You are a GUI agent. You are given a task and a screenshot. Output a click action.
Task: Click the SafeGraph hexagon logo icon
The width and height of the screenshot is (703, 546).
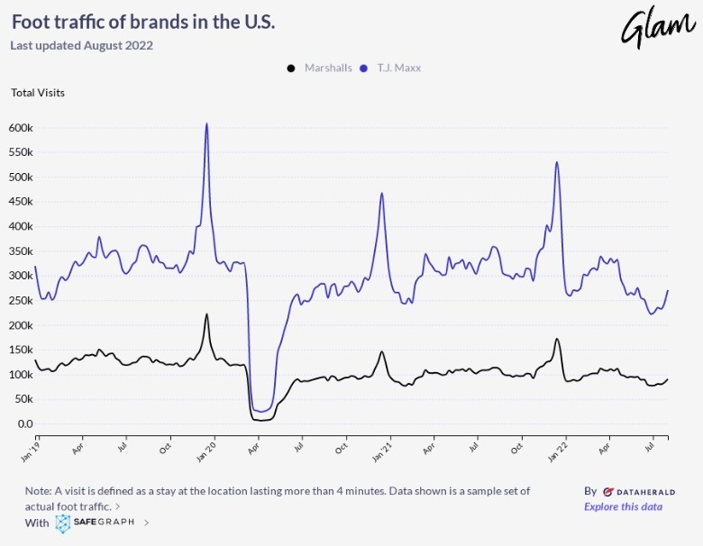(62, 523)
